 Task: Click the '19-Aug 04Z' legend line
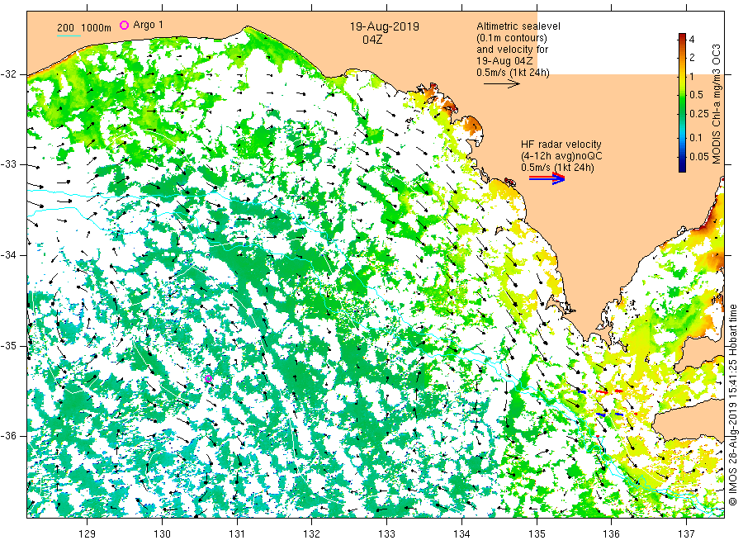504,61
